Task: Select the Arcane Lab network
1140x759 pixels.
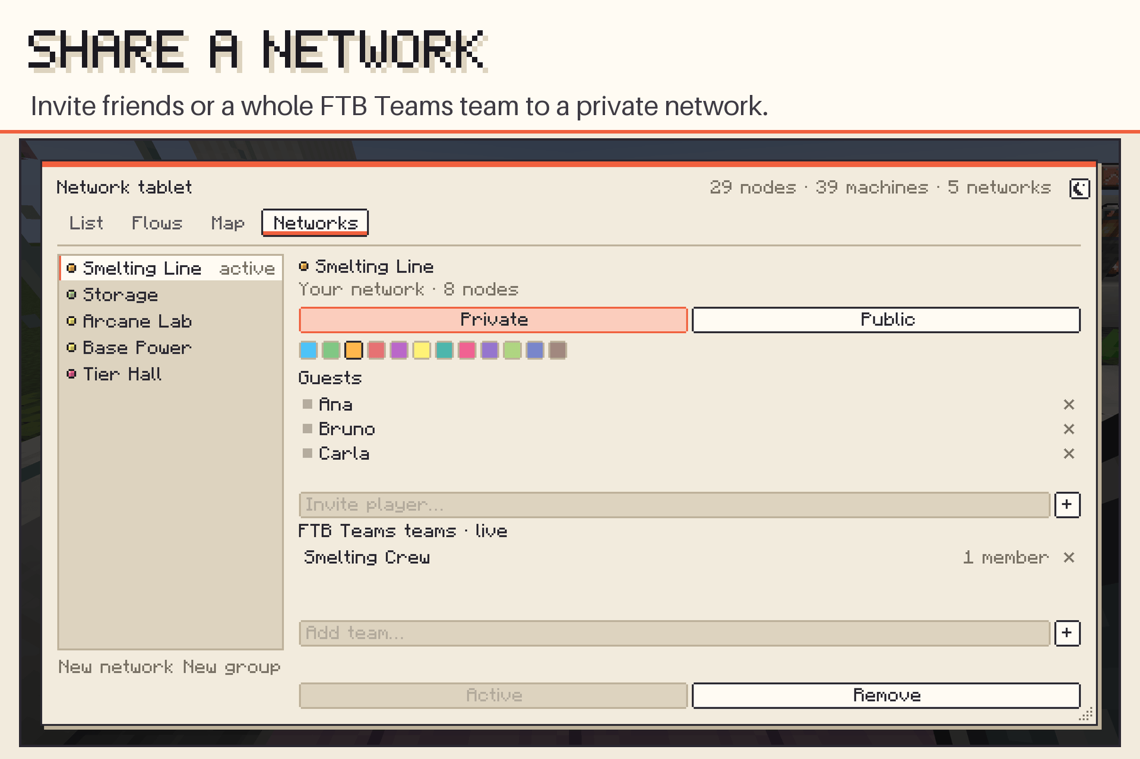Action: pos(171,322)
